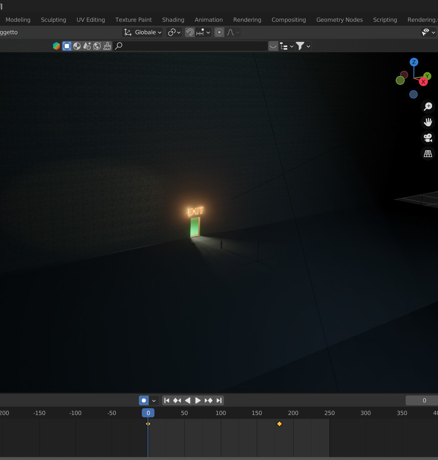The width and height of the screenshot is (438, 460).
Task: Open the Texture Paint workspace tab
Action: pyautogui.click(x=133, y=20)
